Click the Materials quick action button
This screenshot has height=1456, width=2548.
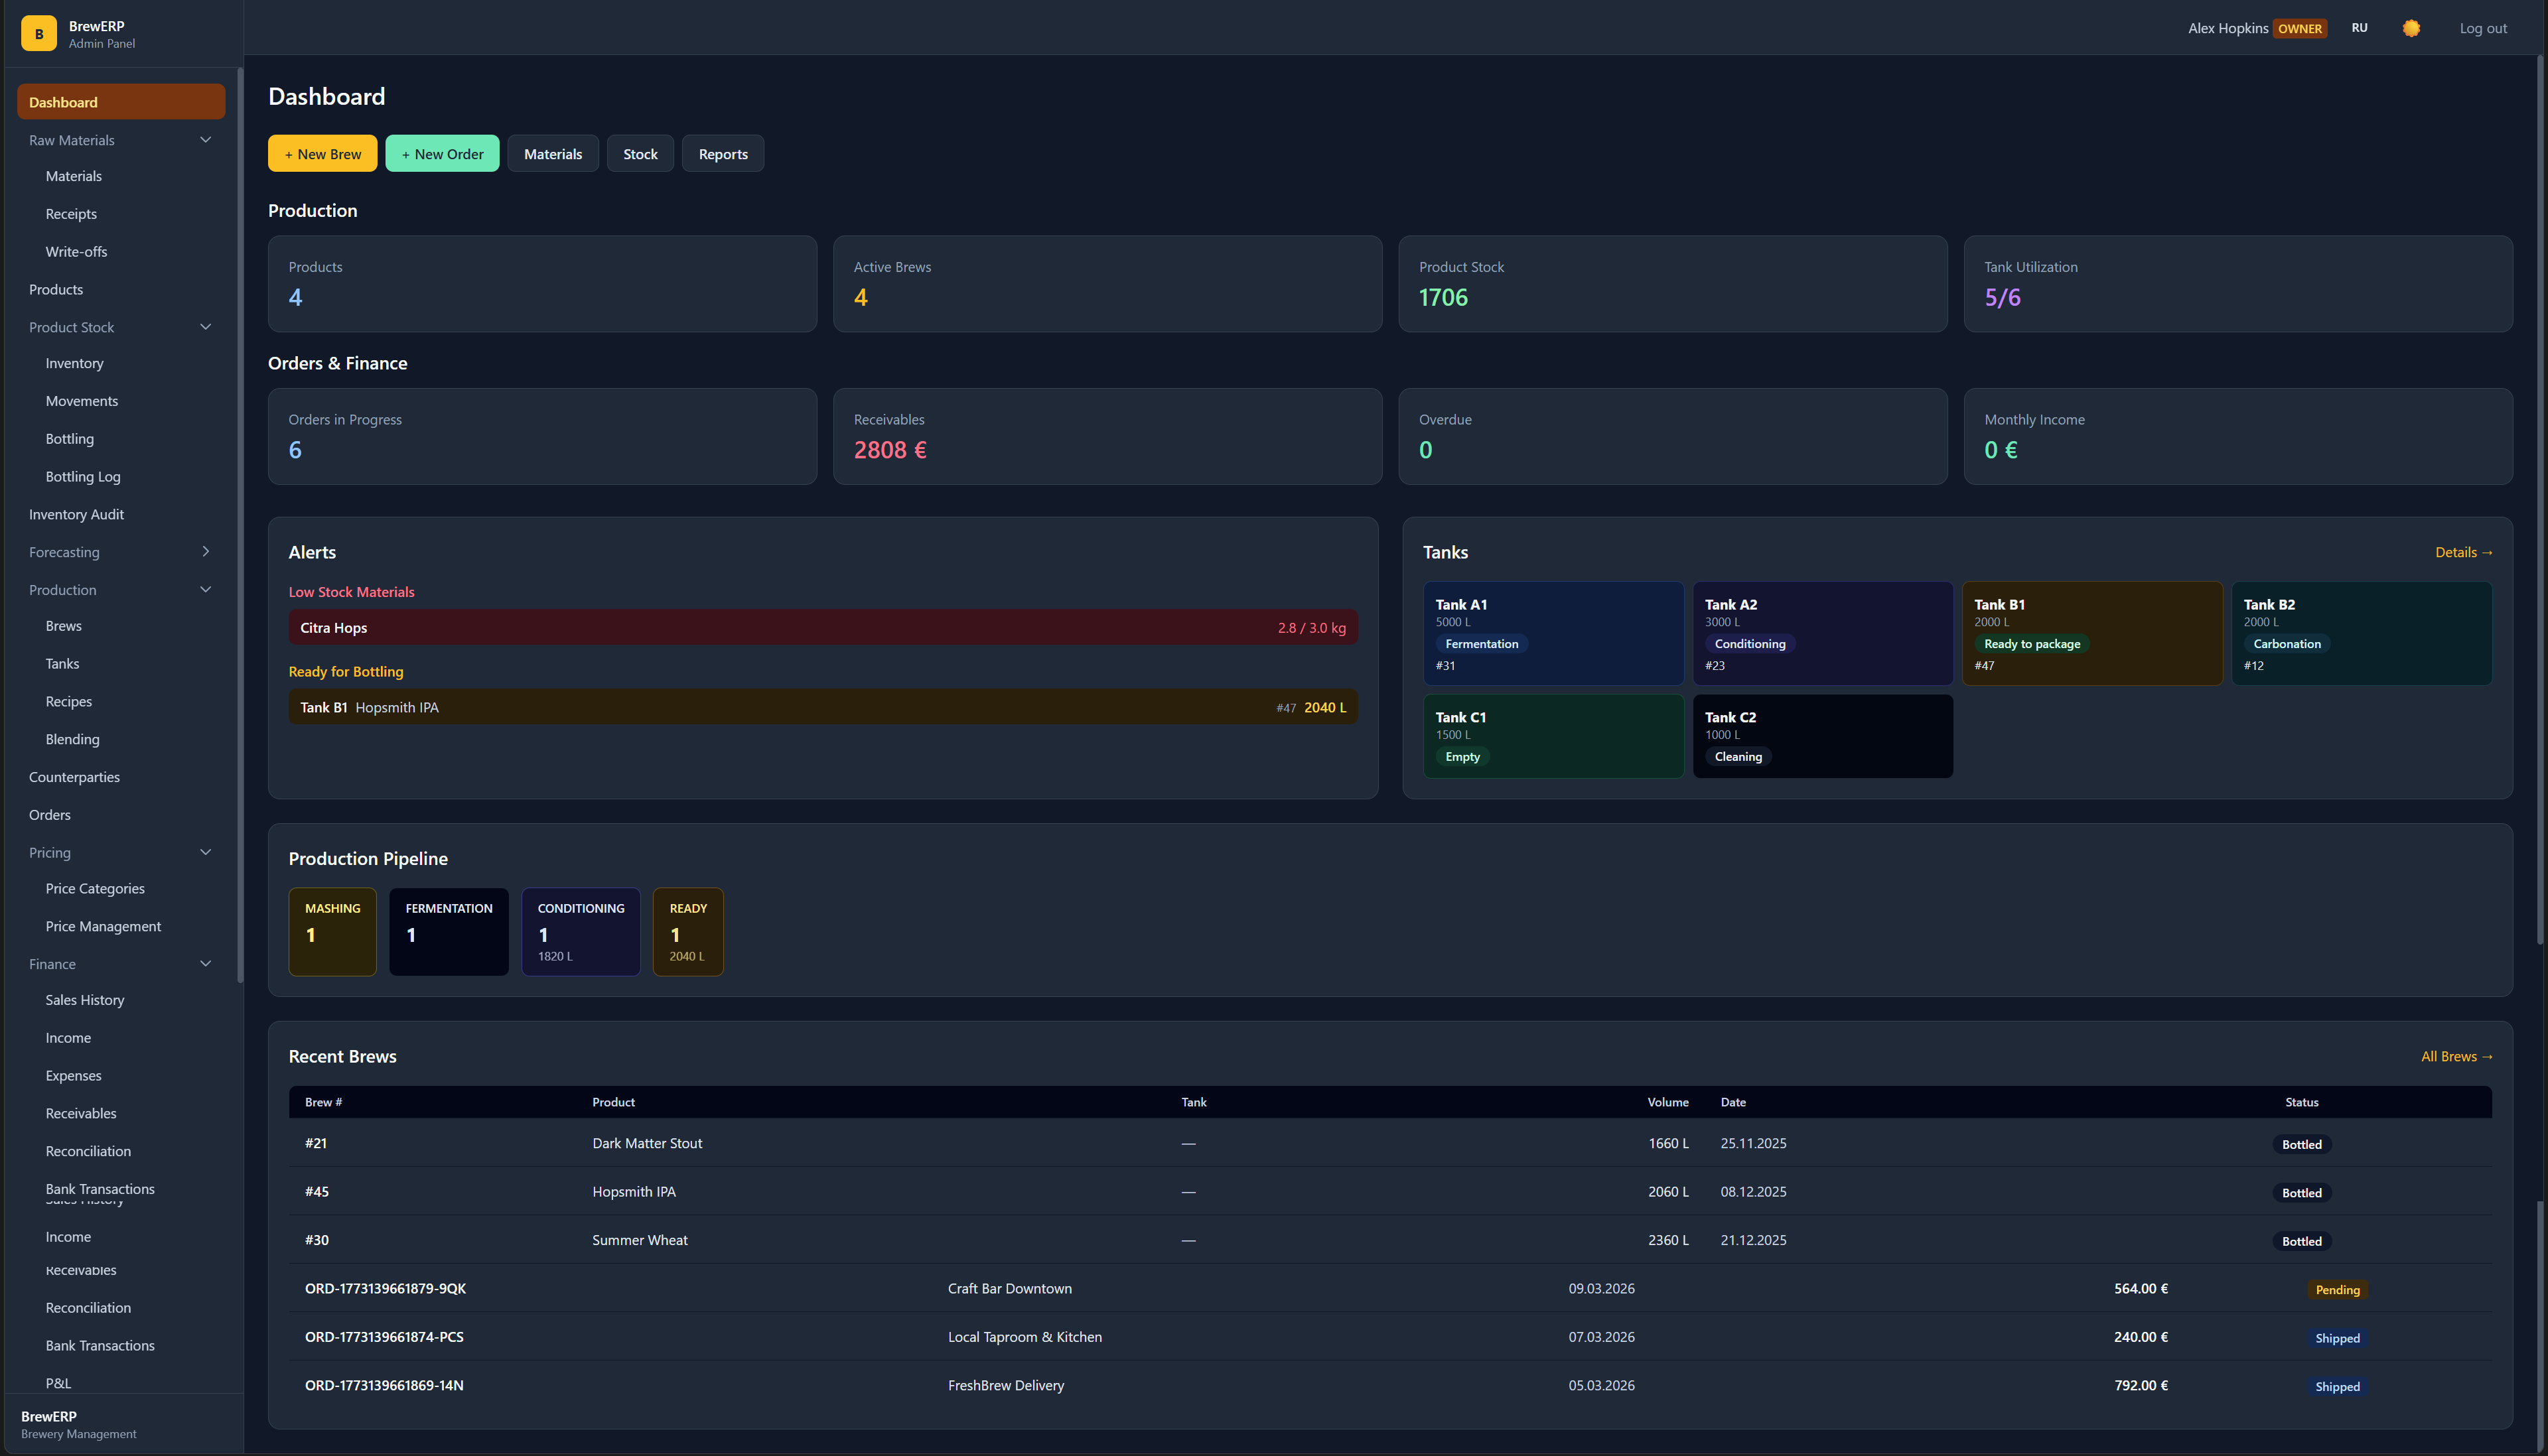[x=553, y=154]
